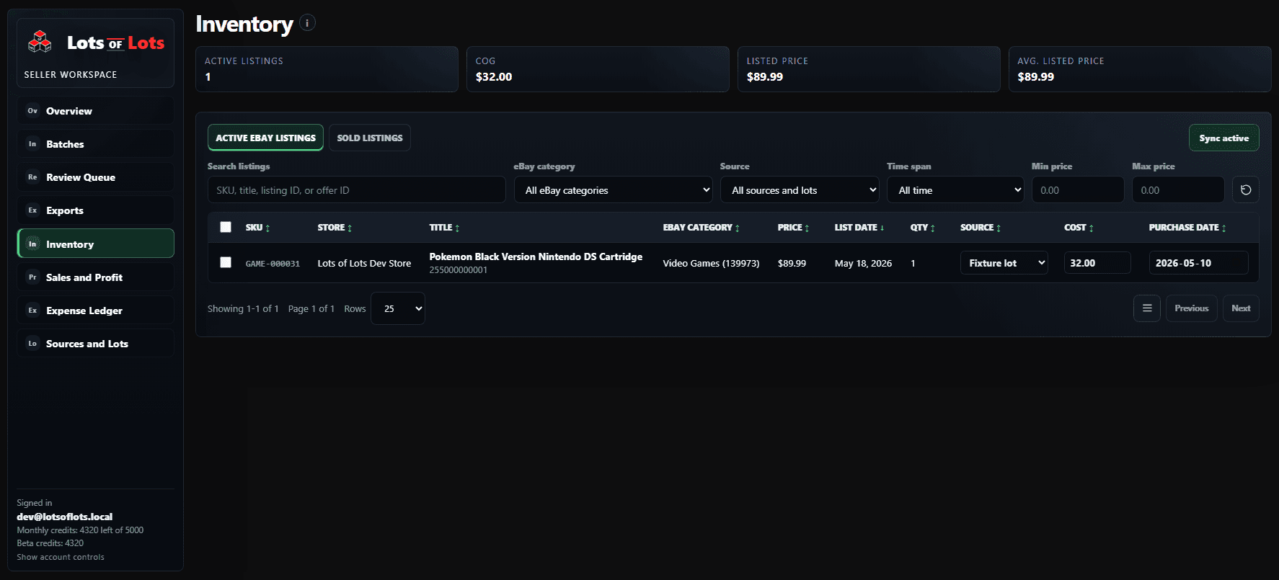Viewport: 1279px width, 580px height.
Task: Click the Inventory info icon
Action: coord(307,23)
